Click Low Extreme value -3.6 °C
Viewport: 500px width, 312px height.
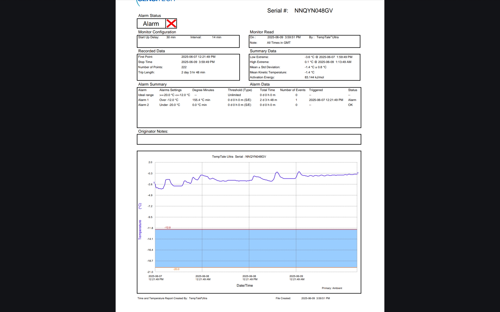tap(309, 57)
